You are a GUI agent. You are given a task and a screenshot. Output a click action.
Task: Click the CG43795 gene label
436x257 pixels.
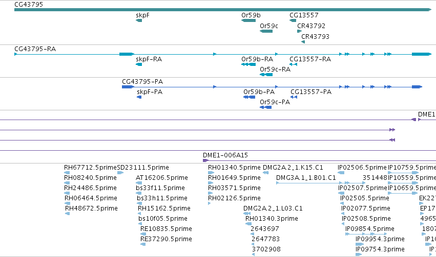[x=29, y=5]
